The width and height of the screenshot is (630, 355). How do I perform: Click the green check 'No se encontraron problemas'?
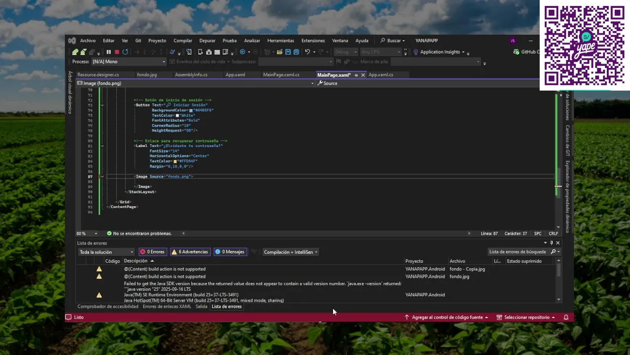(109, 234)
